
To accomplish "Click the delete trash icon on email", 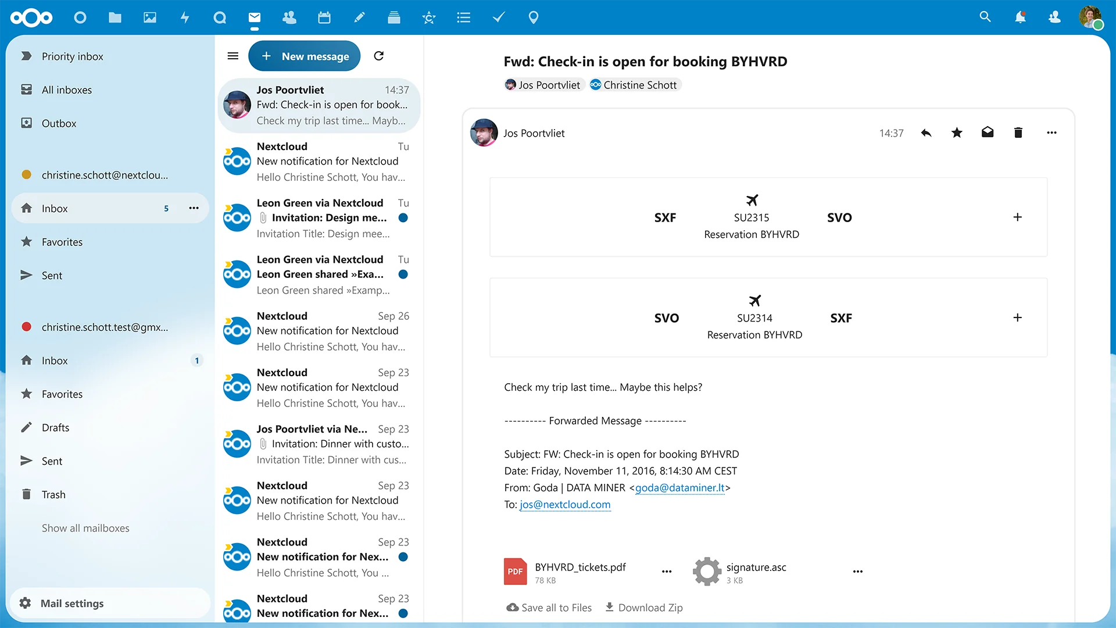I will [1019, 133].
